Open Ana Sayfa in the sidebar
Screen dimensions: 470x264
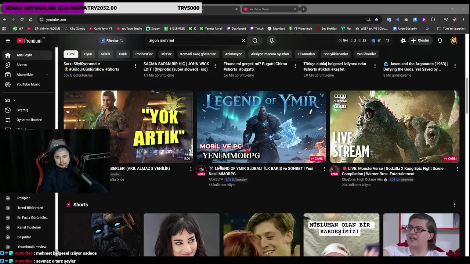pyautogui.click(x=26, y=55)
